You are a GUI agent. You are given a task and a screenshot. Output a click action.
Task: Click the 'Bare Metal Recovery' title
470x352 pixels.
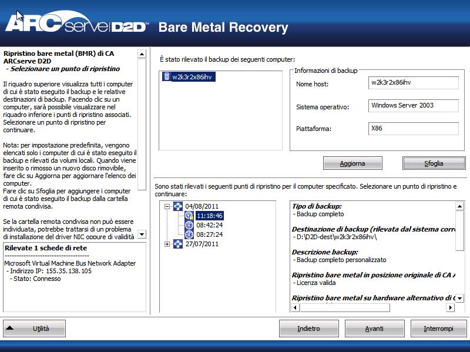tap(223, 27)
